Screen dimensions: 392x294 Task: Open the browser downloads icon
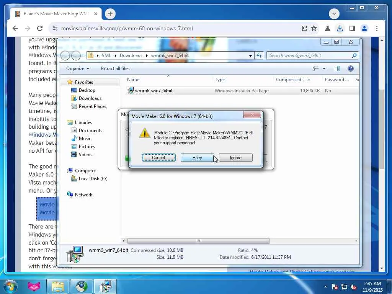click(340, 28)
